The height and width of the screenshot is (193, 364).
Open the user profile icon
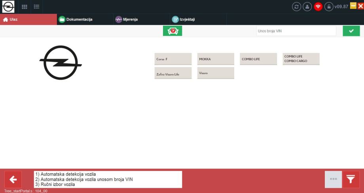pos(307,6)
